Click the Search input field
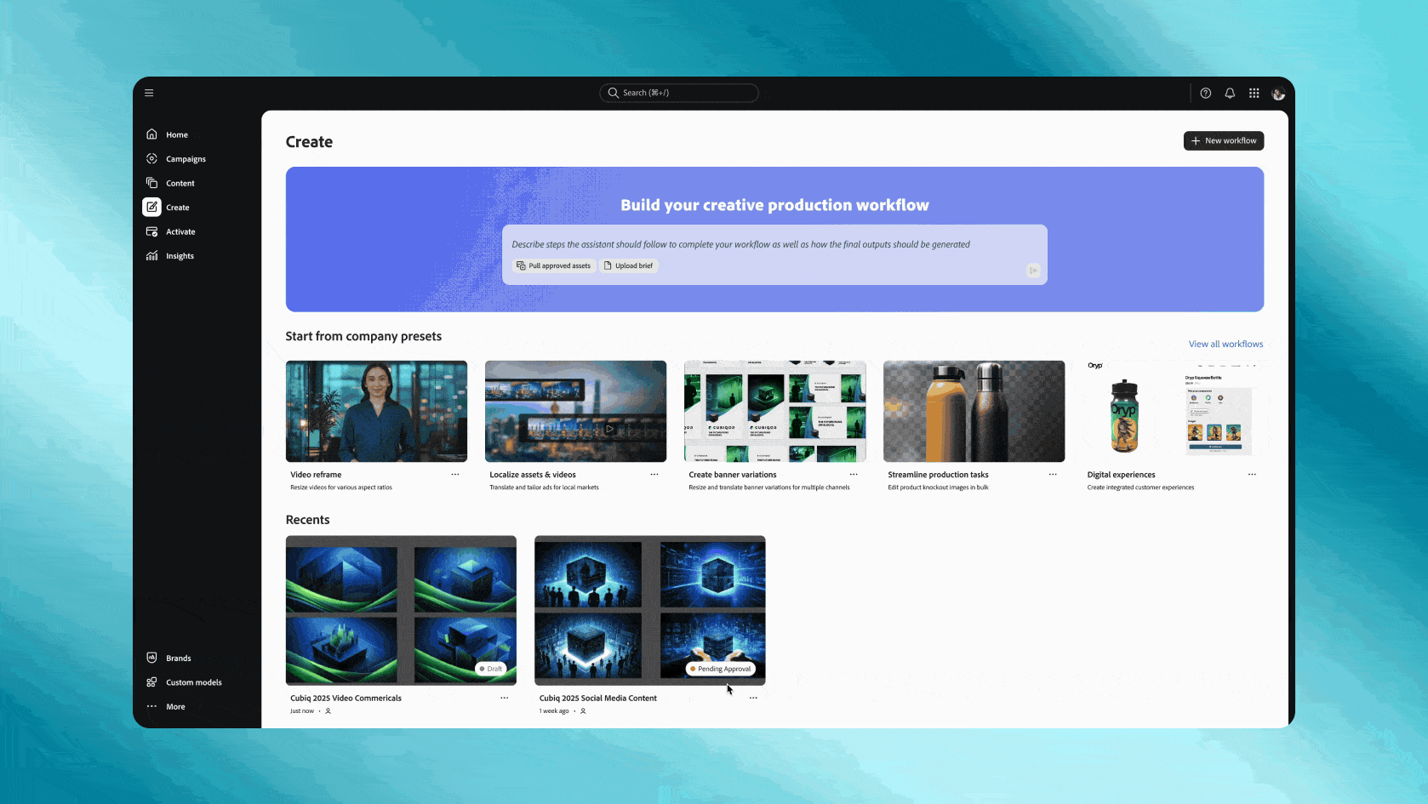The width and height of the screenshot is (1428, 804). click(x=679, y=93)
